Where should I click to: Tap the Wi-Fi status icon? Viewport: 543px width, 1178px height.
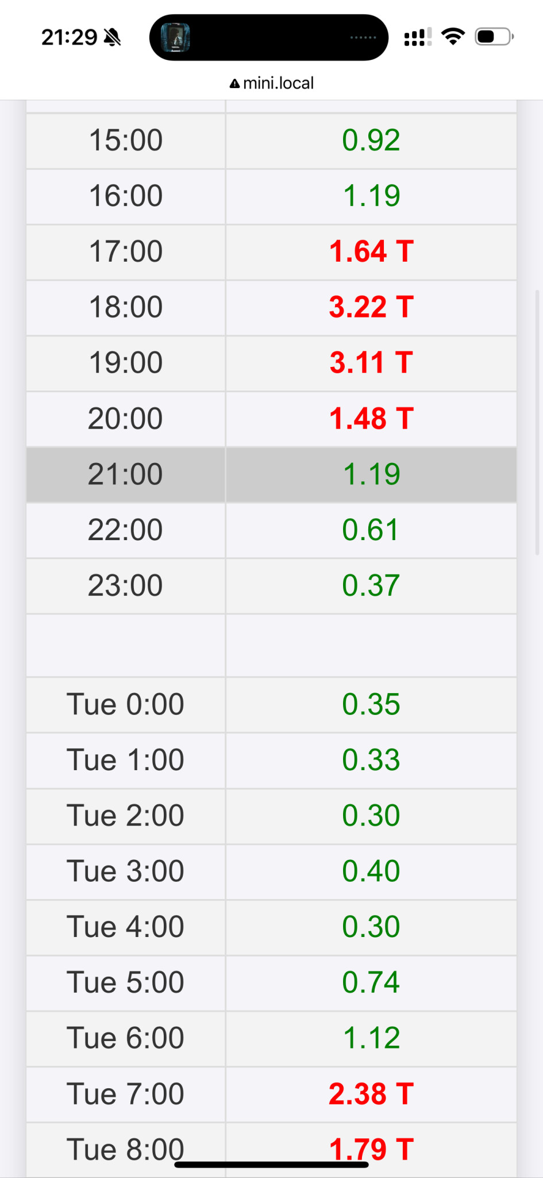click(453, 37)
